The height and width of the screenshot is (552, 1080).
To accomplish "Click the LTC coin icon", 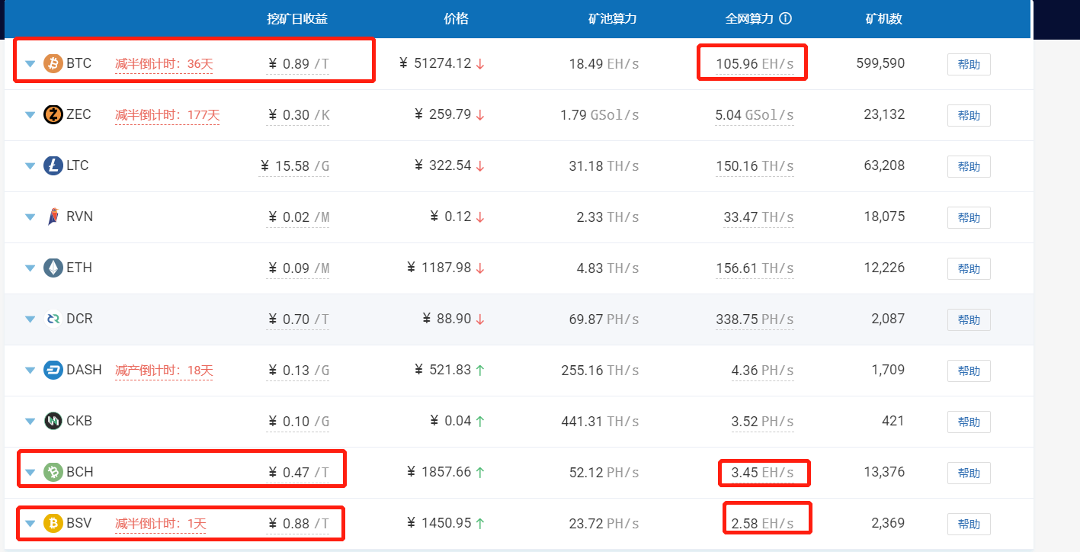I will 53,165.
